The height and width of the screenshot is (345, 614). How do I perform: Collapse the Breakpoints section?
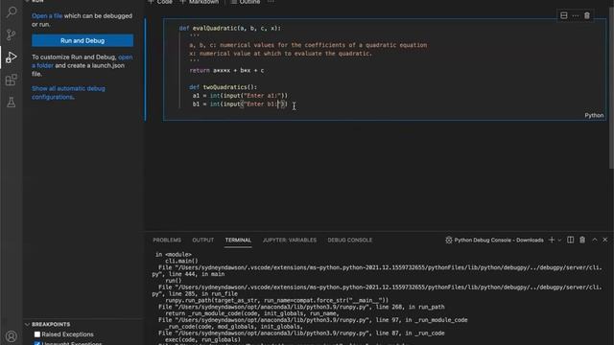click(x=27, y=324)
